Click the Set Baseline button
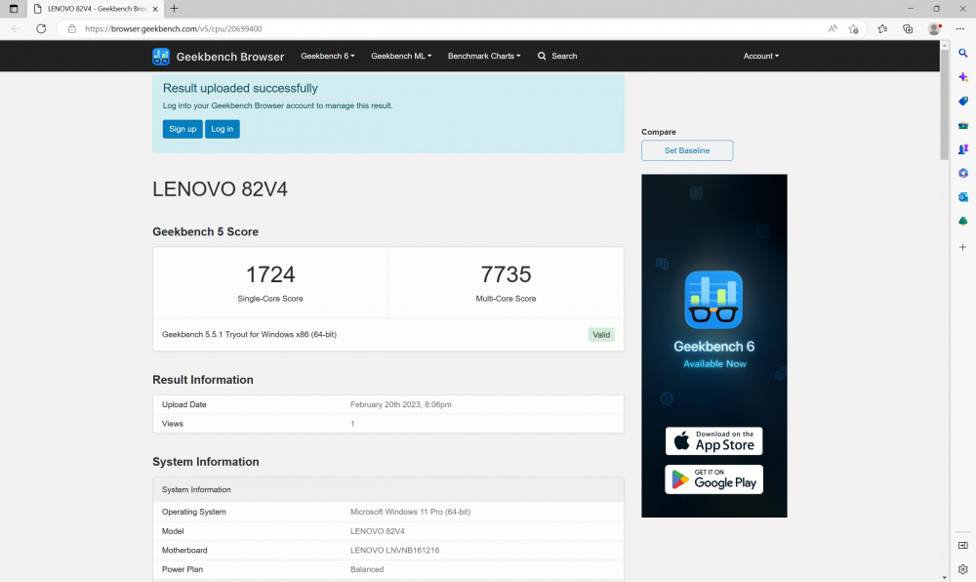976x582 pixels. (x=687, y=150)
